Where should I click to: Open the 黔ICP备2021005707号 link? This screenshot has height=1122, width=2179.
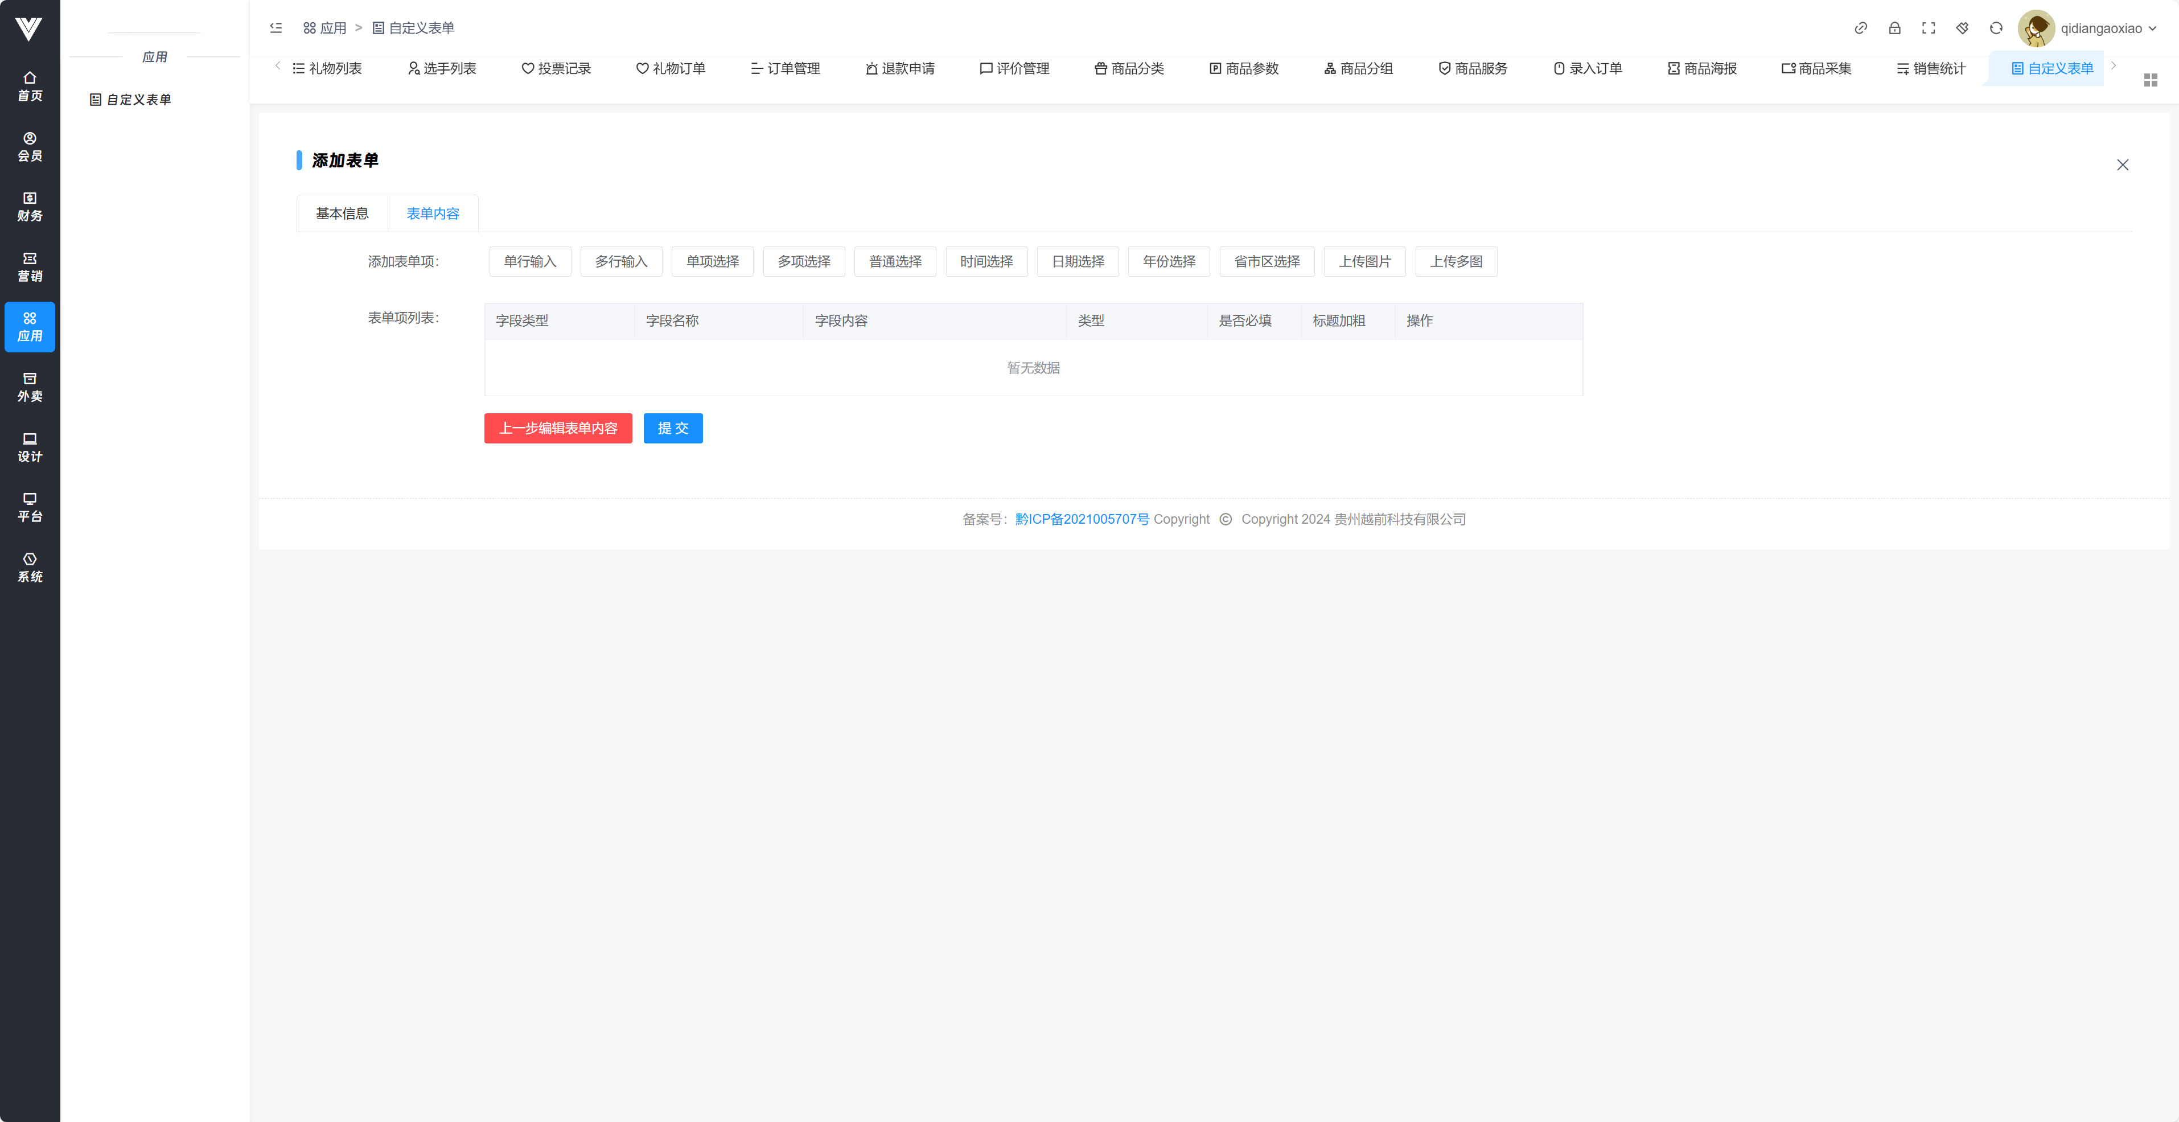coord(1082,519)
